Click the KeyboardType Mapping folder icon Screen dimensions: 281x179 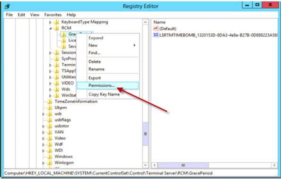pyautogui.click(x=57, y=22)
